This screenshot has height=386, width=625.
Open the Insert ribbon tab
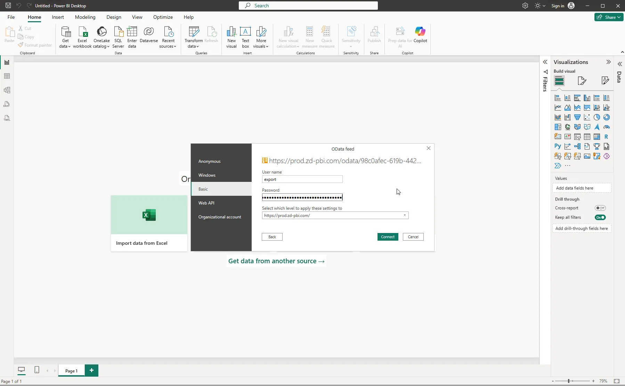(x=58, y=17)
